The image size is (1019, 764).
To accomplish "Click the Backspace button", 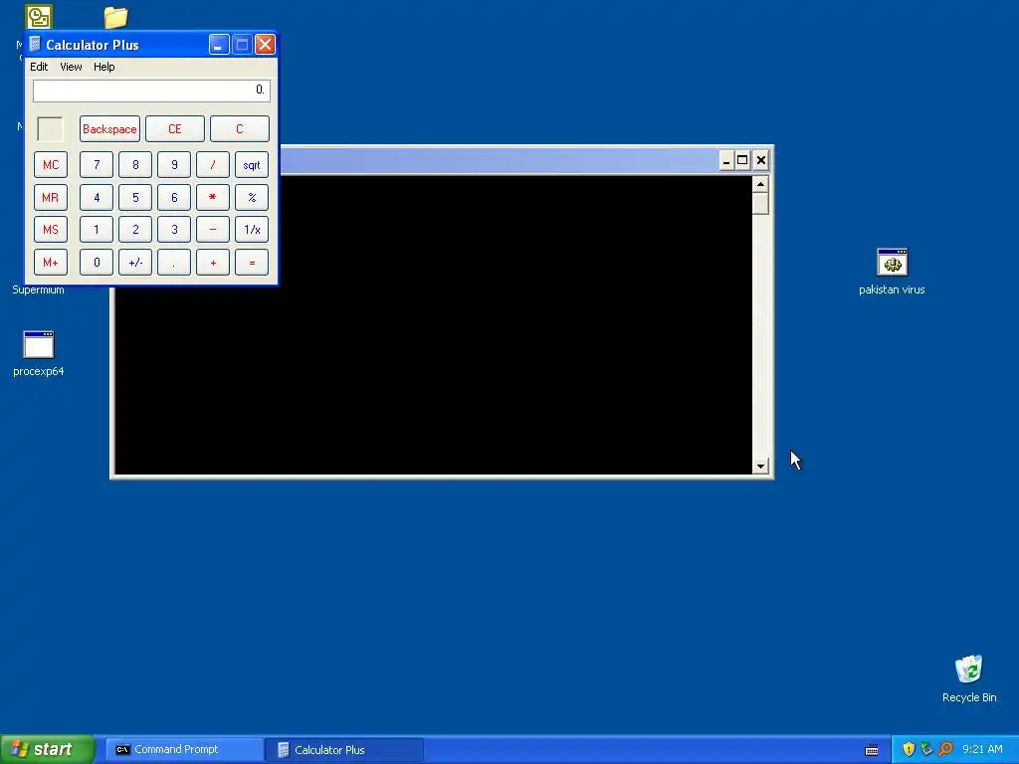I will [x=109, y=128].
